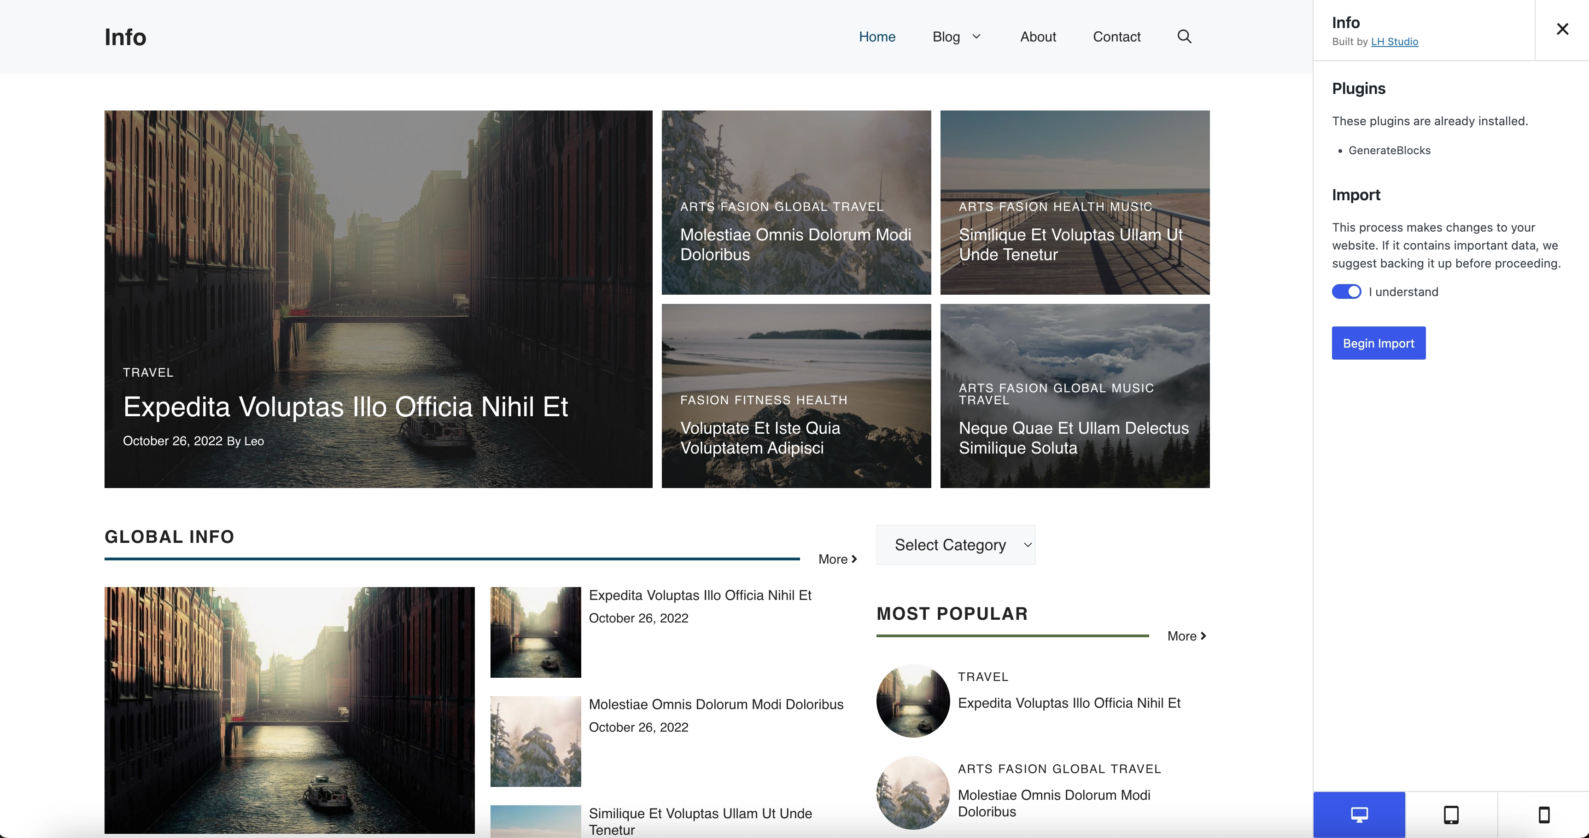The height and width of the screenshot is (838, 1589).
Task: Click the Begin Import button
Action: (1378, 343)
